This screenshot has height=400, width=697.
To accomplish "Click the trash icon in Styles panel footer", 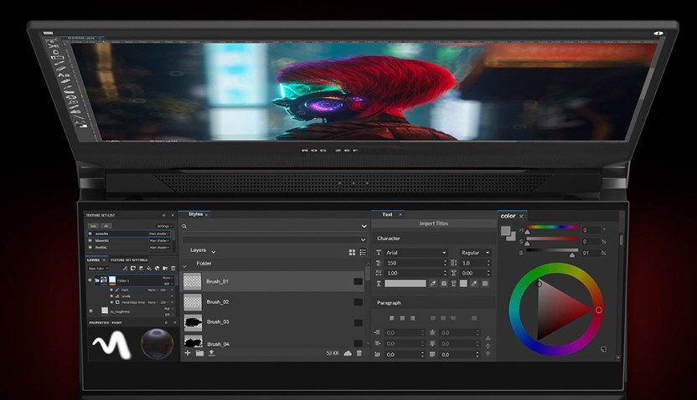I will click(359, 353).
